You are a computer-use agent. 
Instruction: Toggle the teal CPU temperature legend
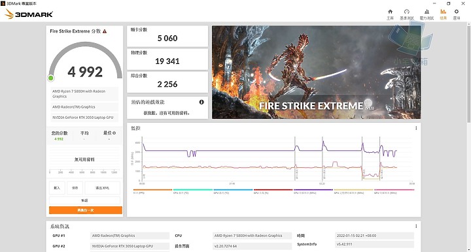(193, 191)
